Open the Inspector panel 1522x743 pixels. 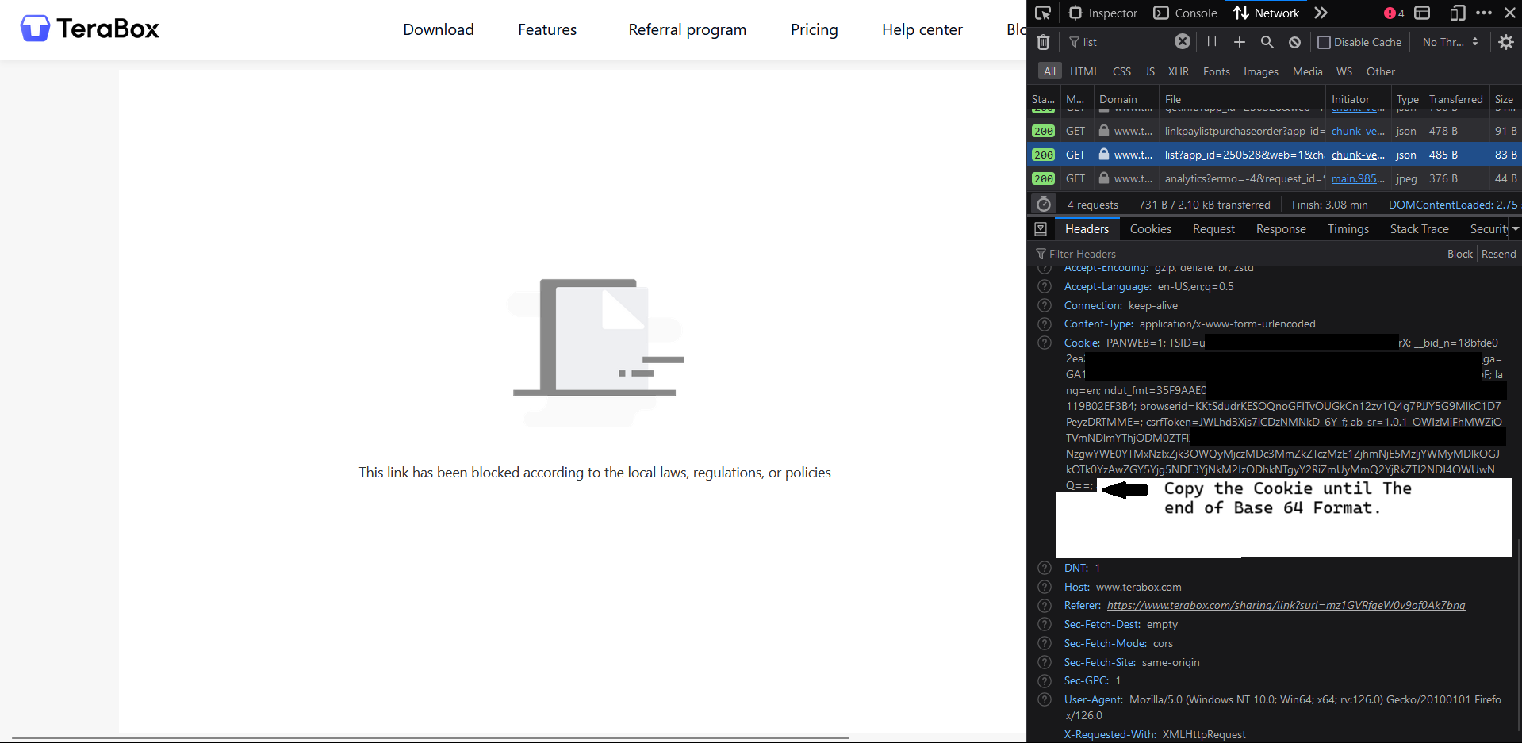1102,13
